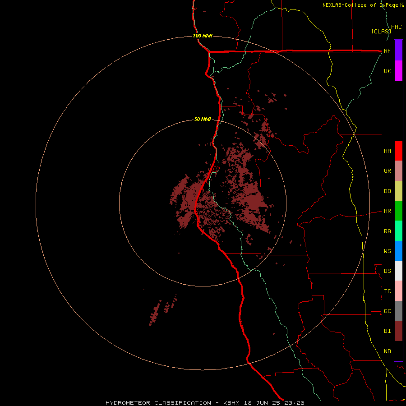The width and height of the screenshot is (406, 406).
Task: Click the RA legend label
Action: [x=388, y=231]
